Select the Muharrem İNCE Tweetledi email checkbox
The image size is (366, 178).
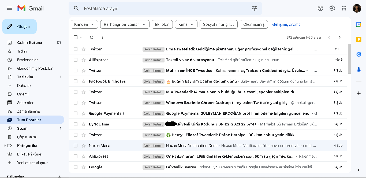[x=76, y=71]
